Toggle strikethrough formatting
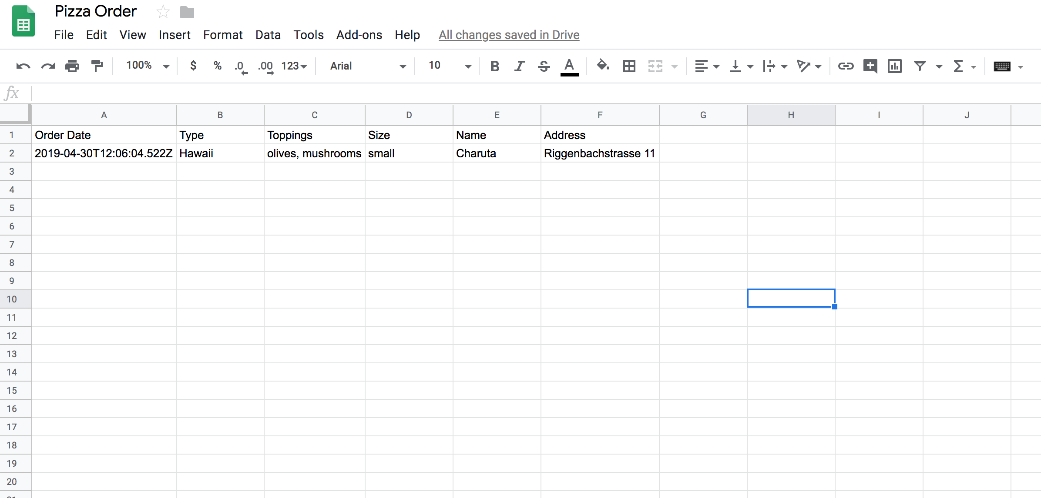This screenshot has height=498, width=1041. coord(544,66)
